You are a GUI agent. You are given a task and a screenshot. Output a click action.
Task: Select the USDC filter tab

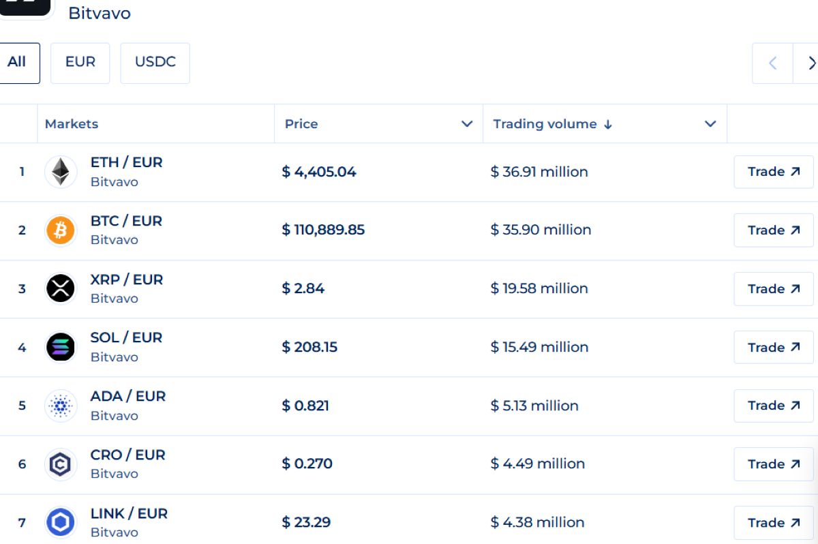[155, 63]
